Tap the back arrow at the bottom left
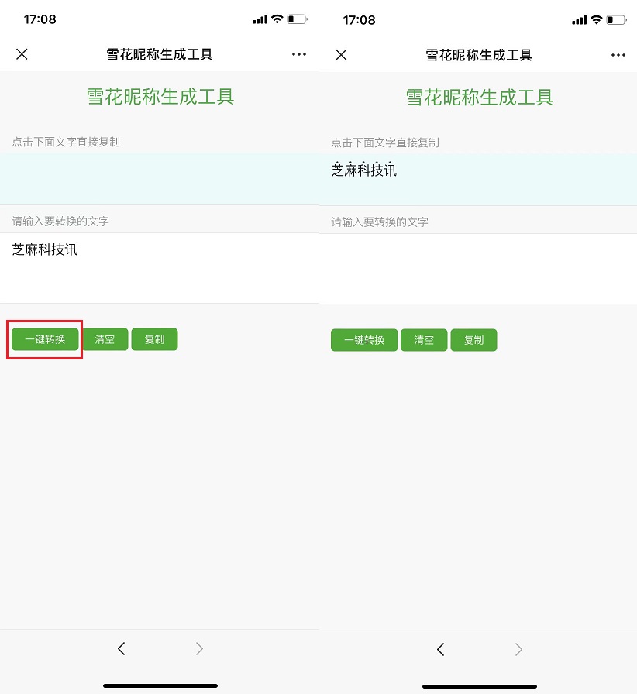The height and width of the screenshot is (694, 637). tap(121, 649)
